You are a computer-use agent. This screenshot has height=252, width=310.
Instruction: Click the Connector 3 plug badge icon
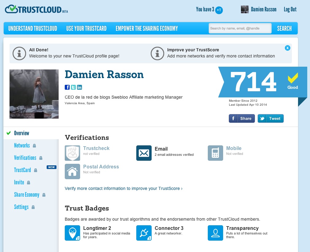pos(144,233)
